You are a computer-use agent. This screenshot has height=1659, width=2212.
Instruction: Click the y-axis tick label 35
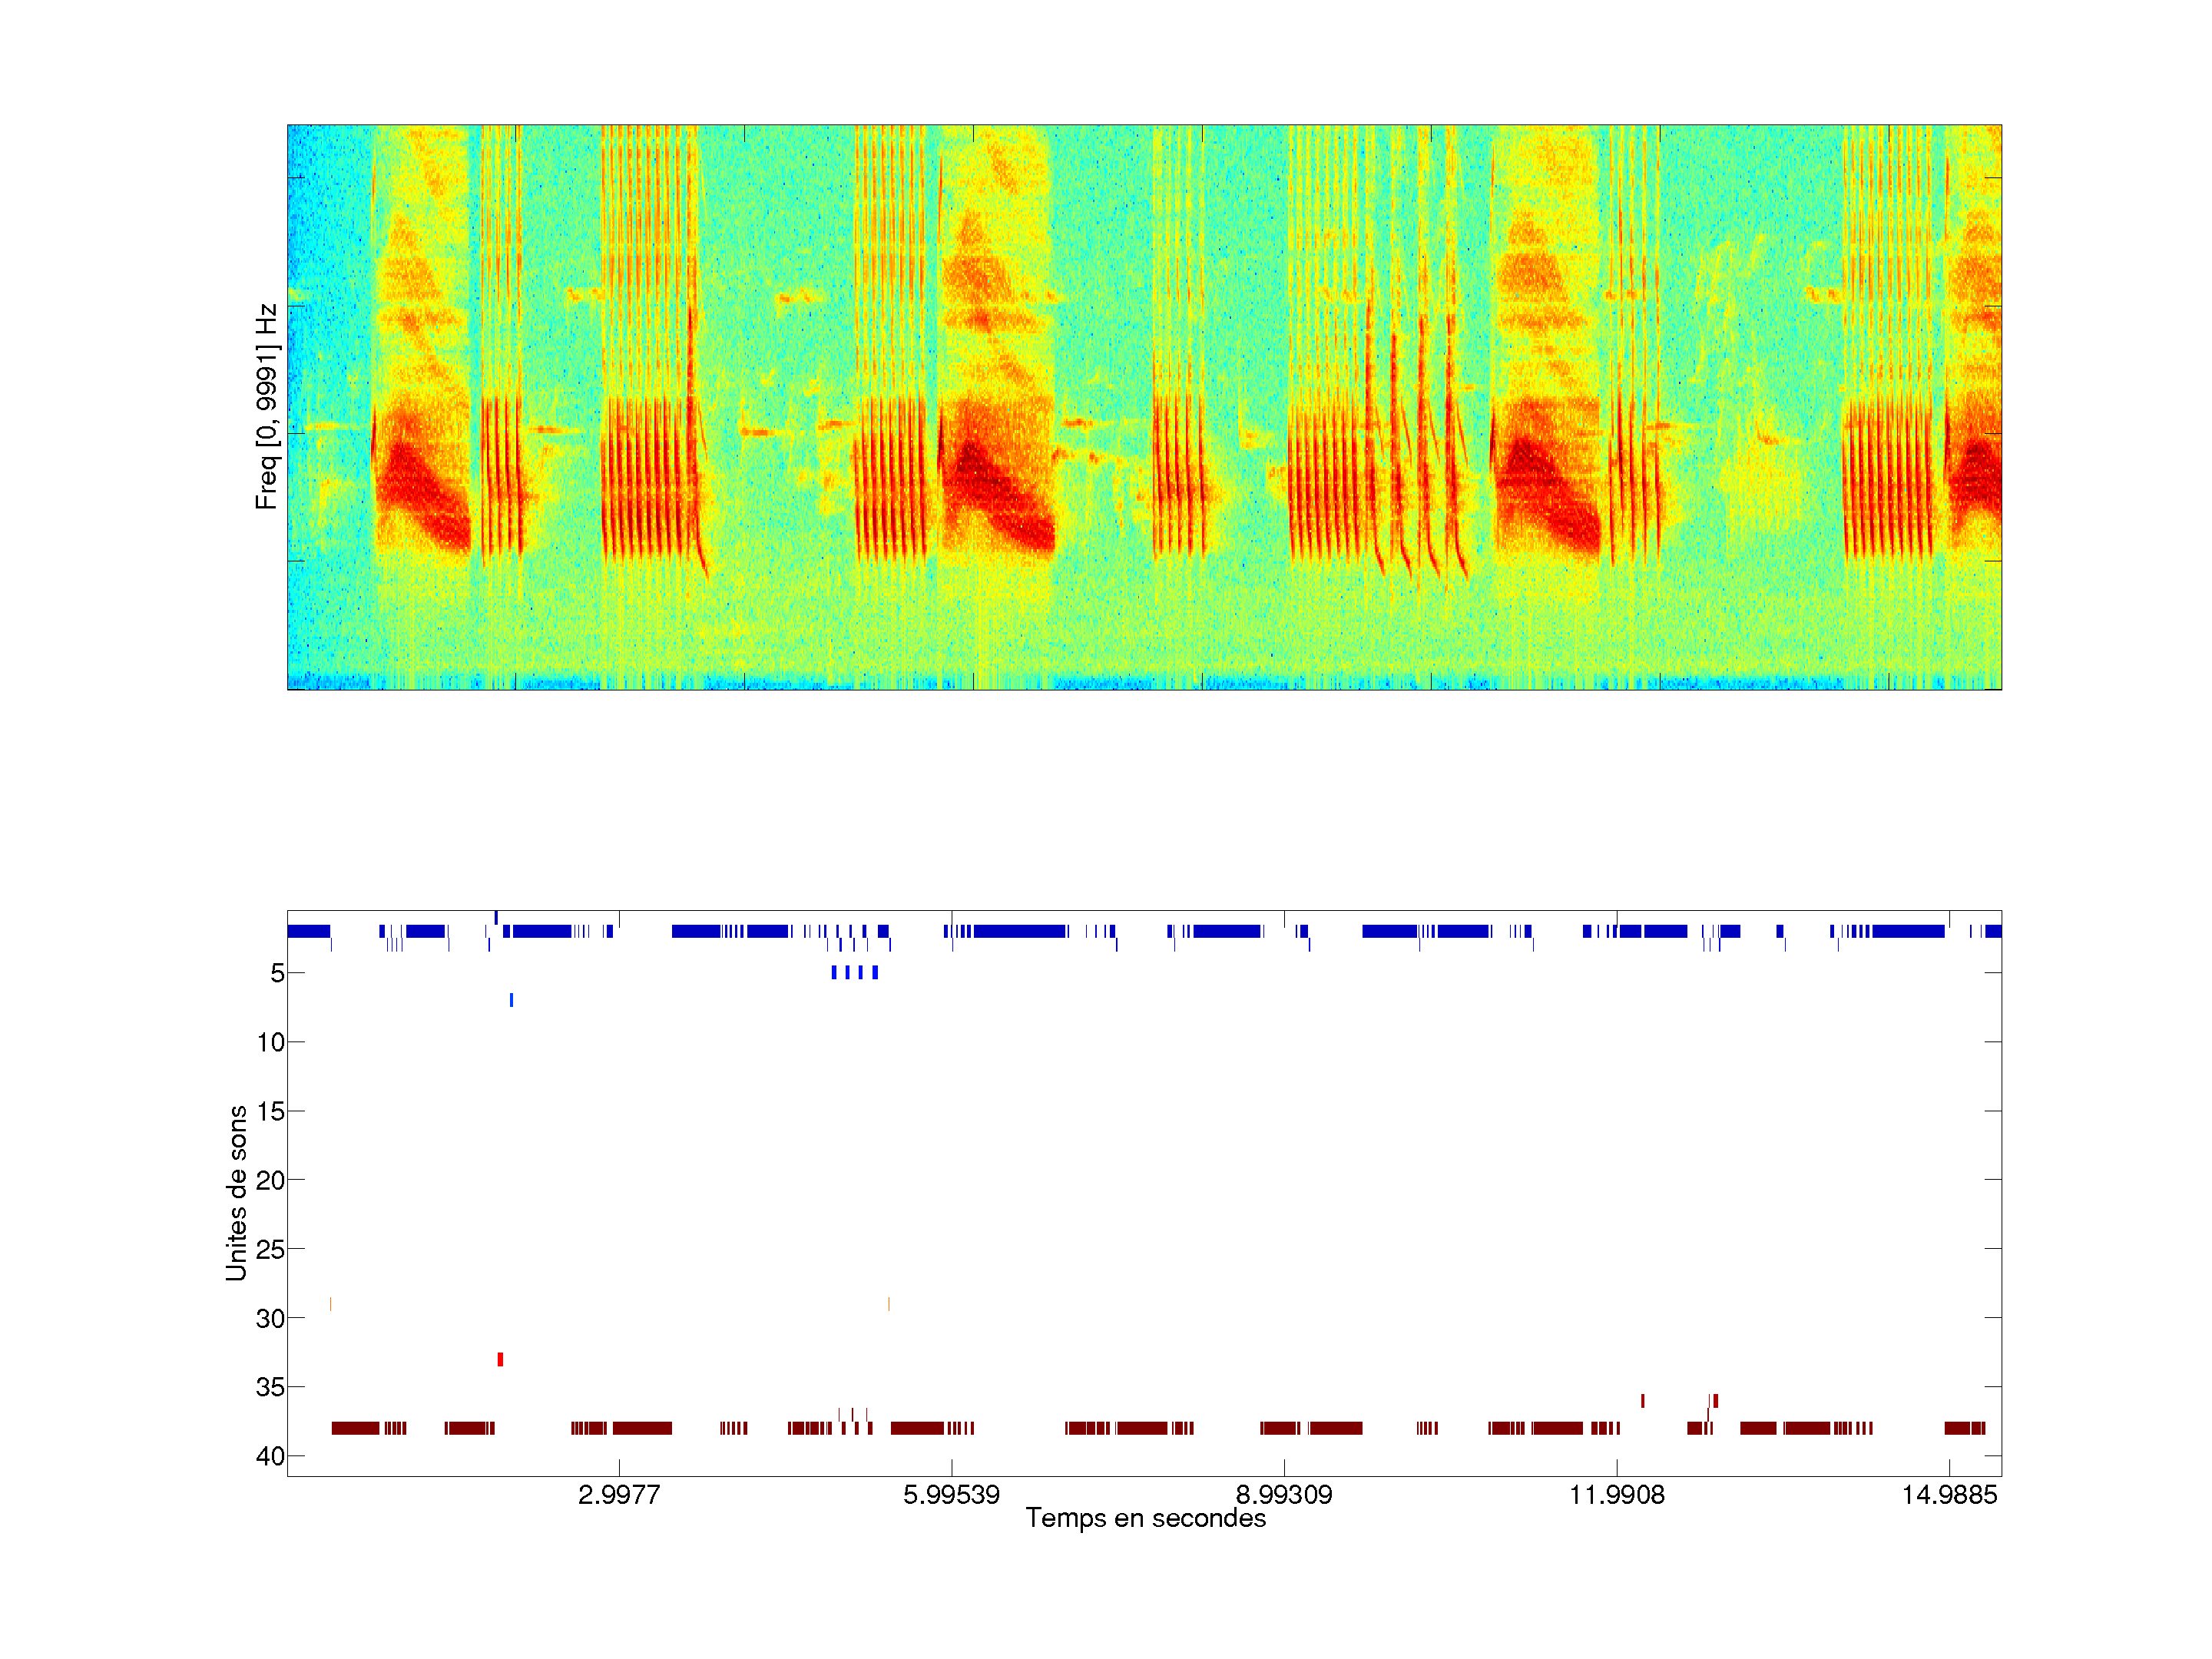pos(270,1387)
